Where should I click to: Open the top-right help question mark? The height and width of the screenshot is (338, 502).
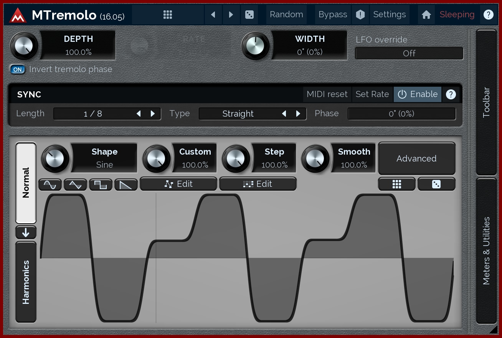pos(488,15)
